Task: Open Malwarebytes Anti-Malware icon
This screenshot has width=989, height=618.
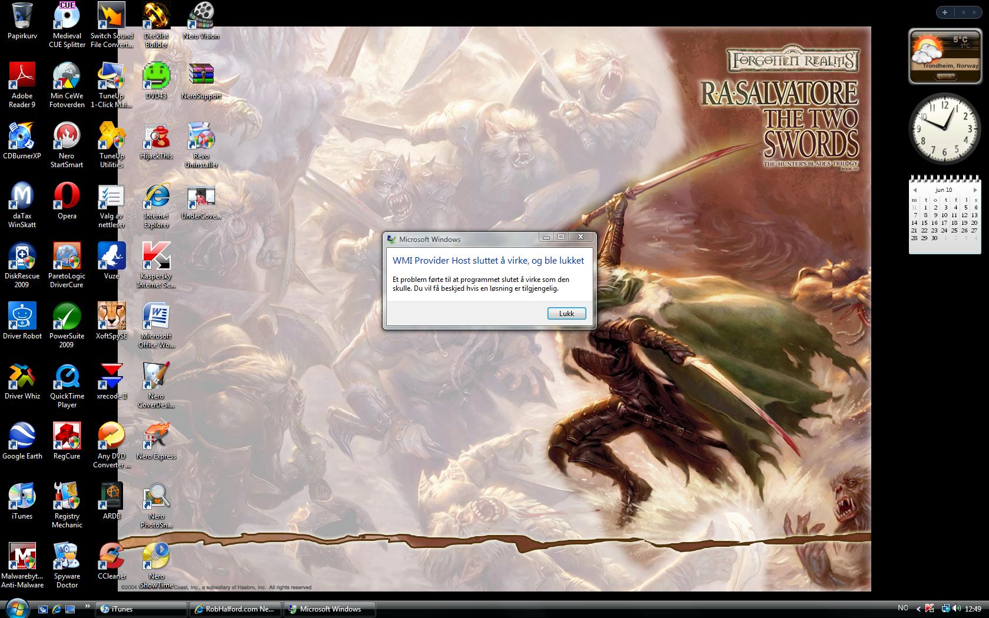Action: pos(22,565)
